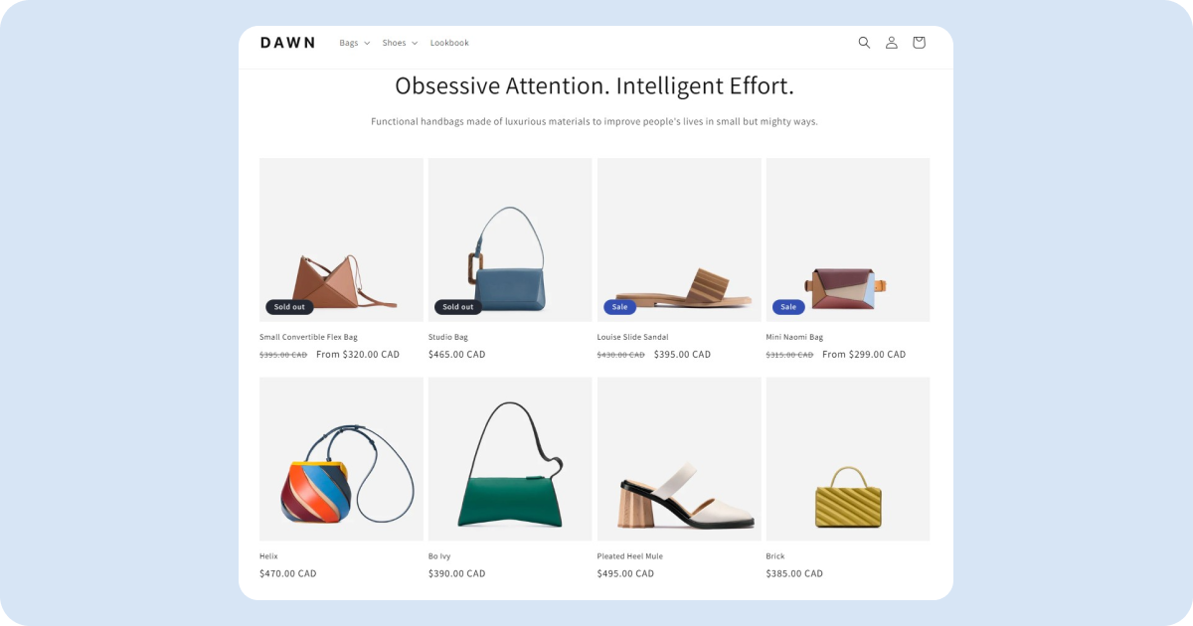Click the Sale badge on Mini Naomi Bag

(x=787, y=306)
